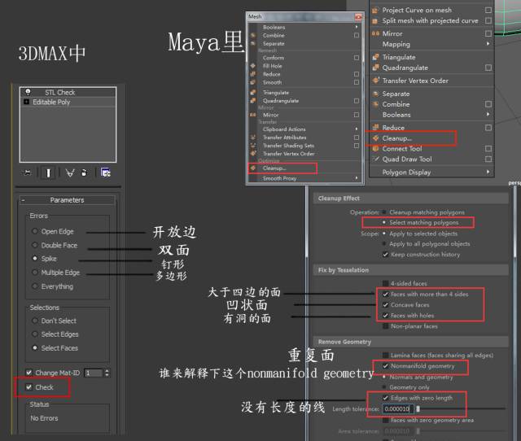
Task: Toggle Concave faces checkbox
Action: (x=385, y=304)
